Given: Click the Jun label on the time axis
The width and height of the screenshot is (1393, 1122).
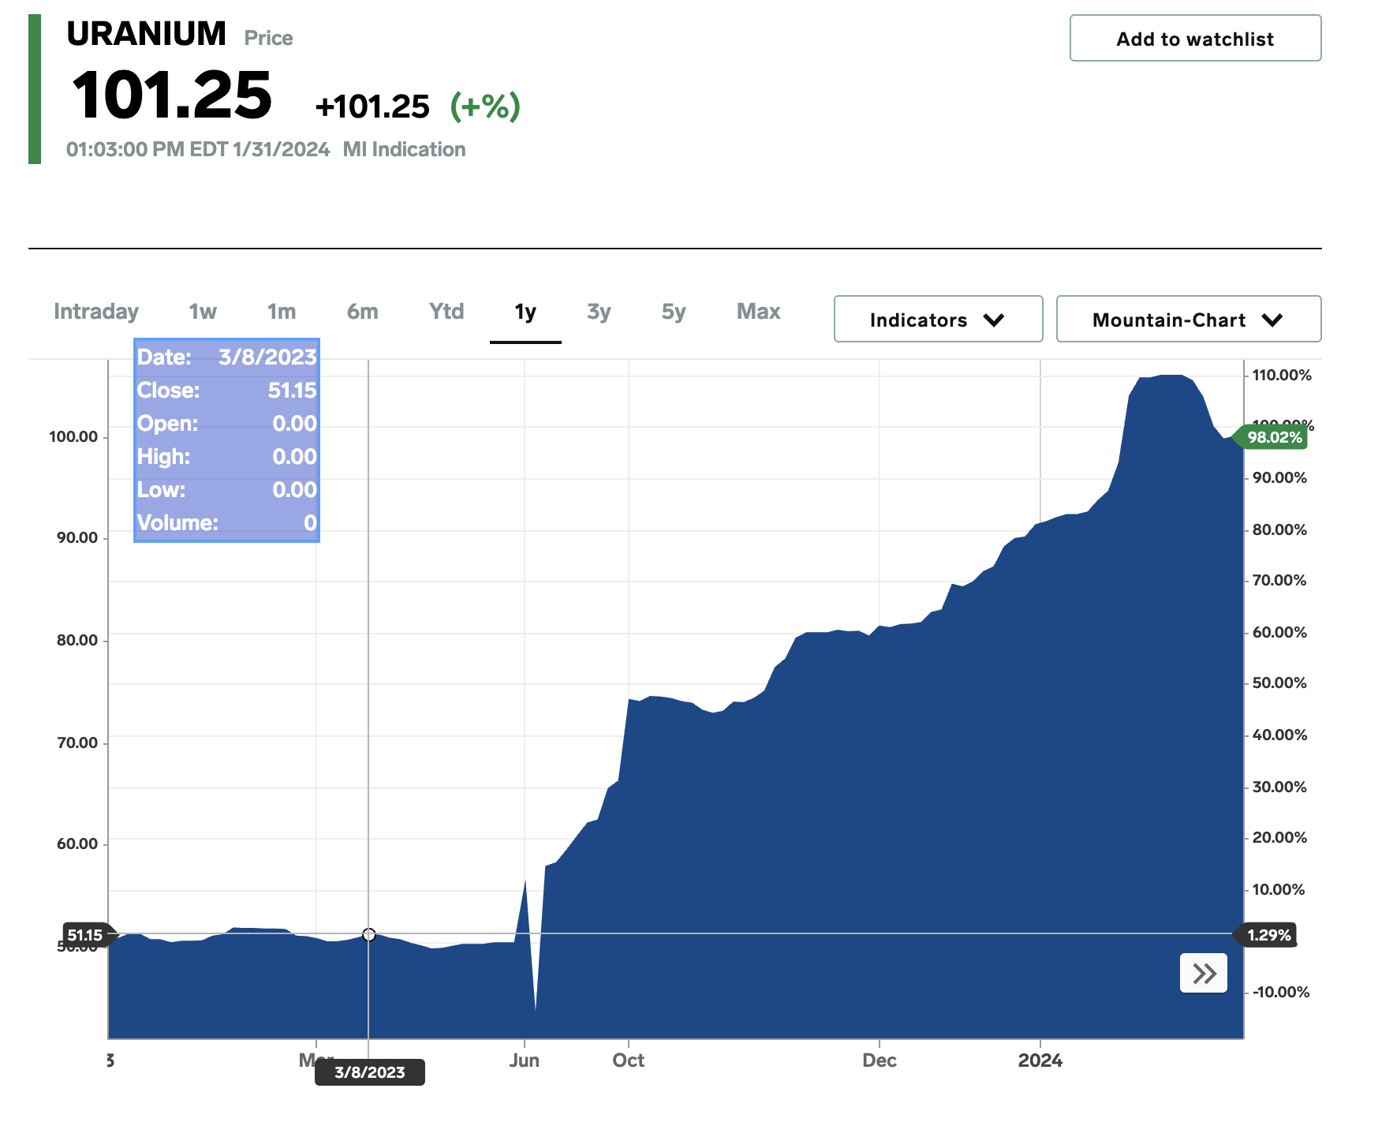Looking at the screenshot, I should coord(525,1060).
